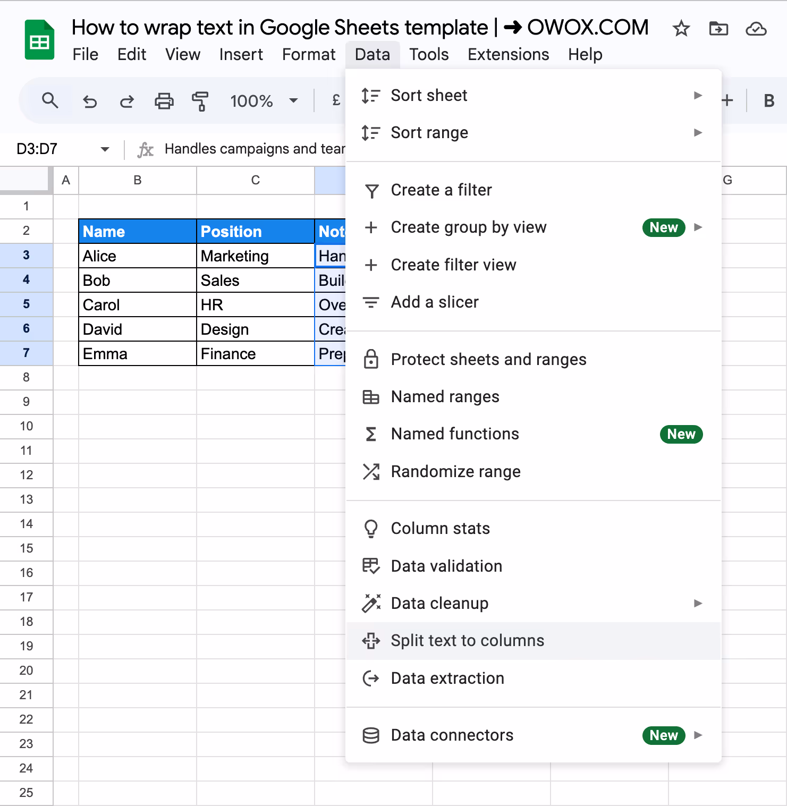
Task: Open the Insert menu
Action: pyautogui.click(x=241, y=54)
